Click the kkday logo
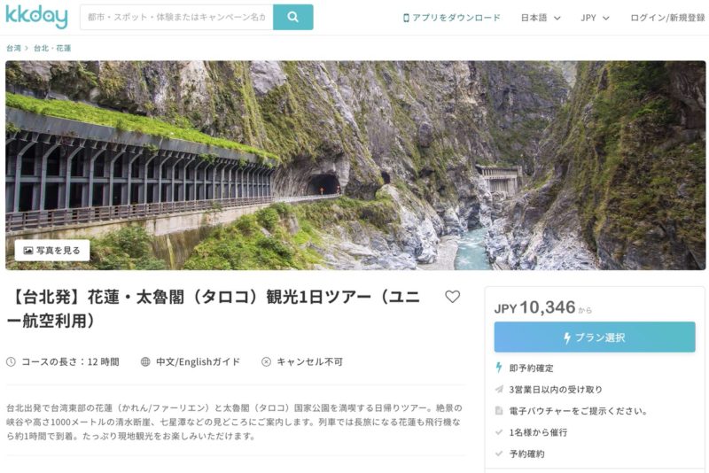 36,17
